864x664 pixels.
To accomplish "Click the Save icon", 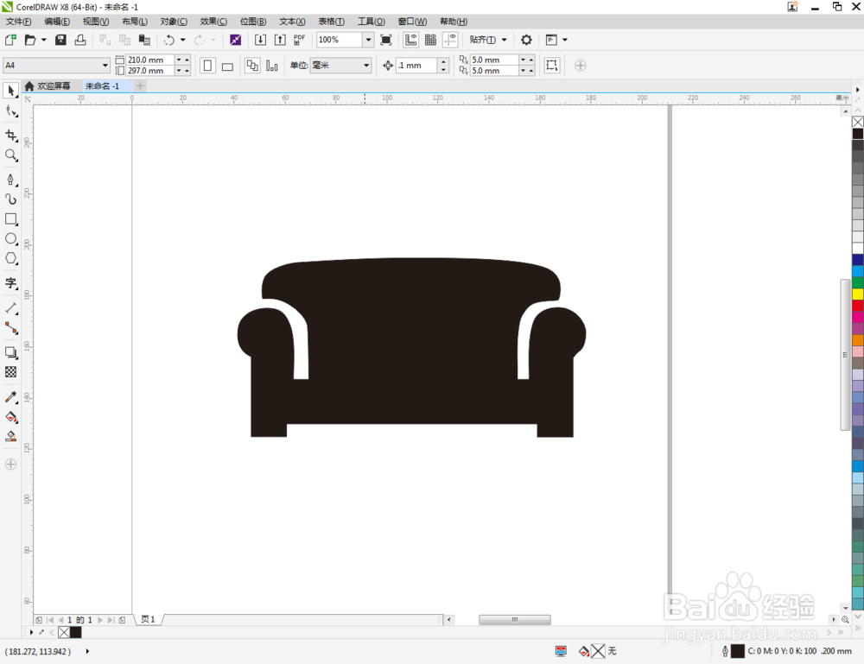I will pos(60,40).
